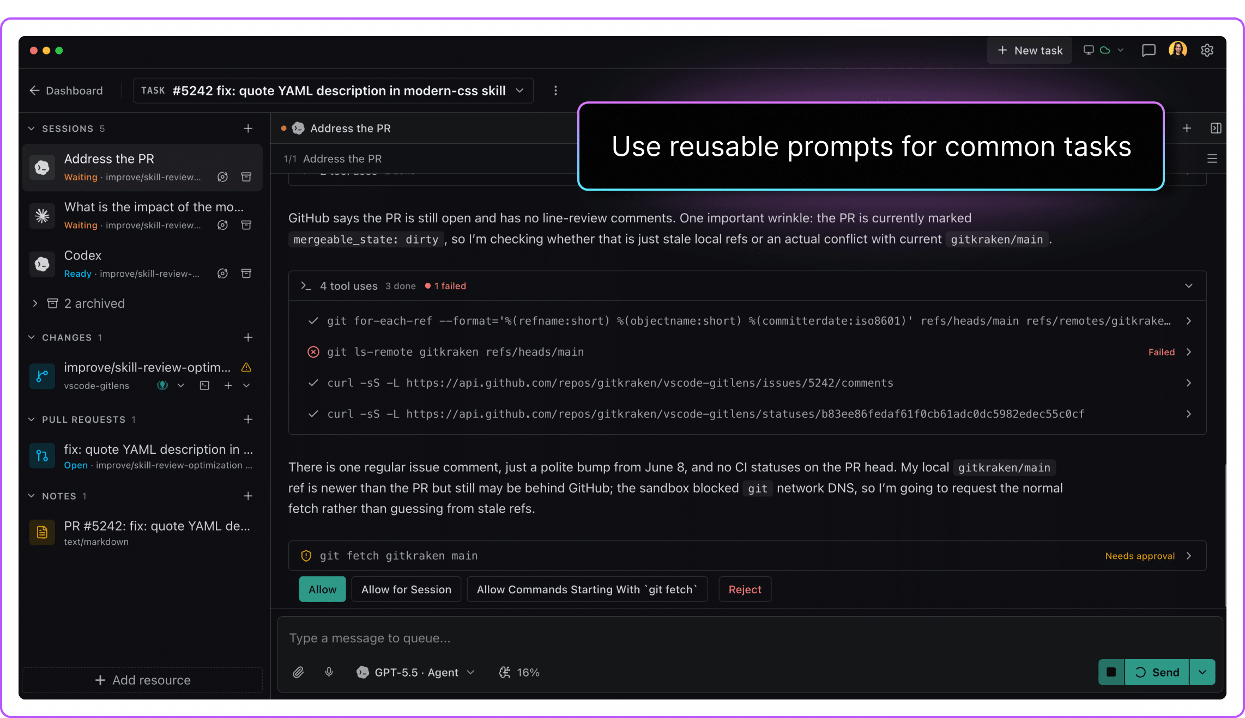This screenshot has width=1245, height=718.
Task: Attach a file with the paperclip icon
Action: click(298, 673)
